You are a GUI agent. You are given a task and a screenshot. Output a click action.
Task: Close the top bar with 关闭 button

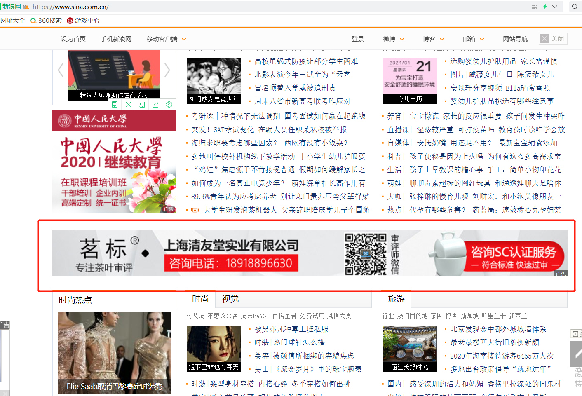pyautogui.click(x=553, y=38)
